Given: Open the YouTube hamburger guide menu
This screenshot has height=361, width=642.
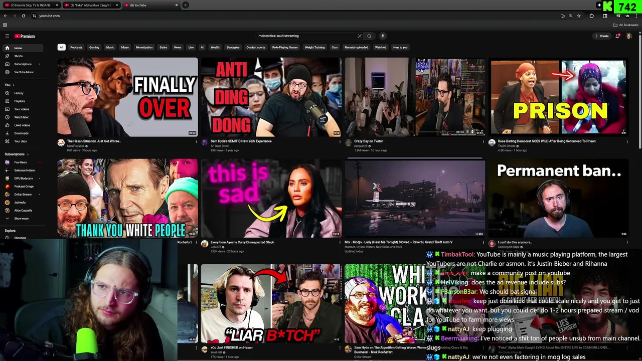Looking at the screenshot, I should (7, 36).
